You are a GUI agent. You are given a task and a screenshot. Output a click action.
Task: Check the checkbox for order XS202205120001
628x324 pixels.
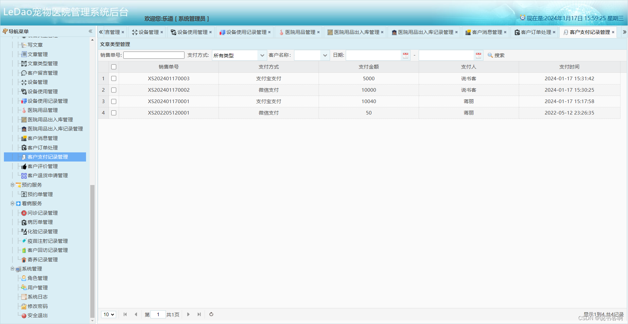tap(113, 113)
